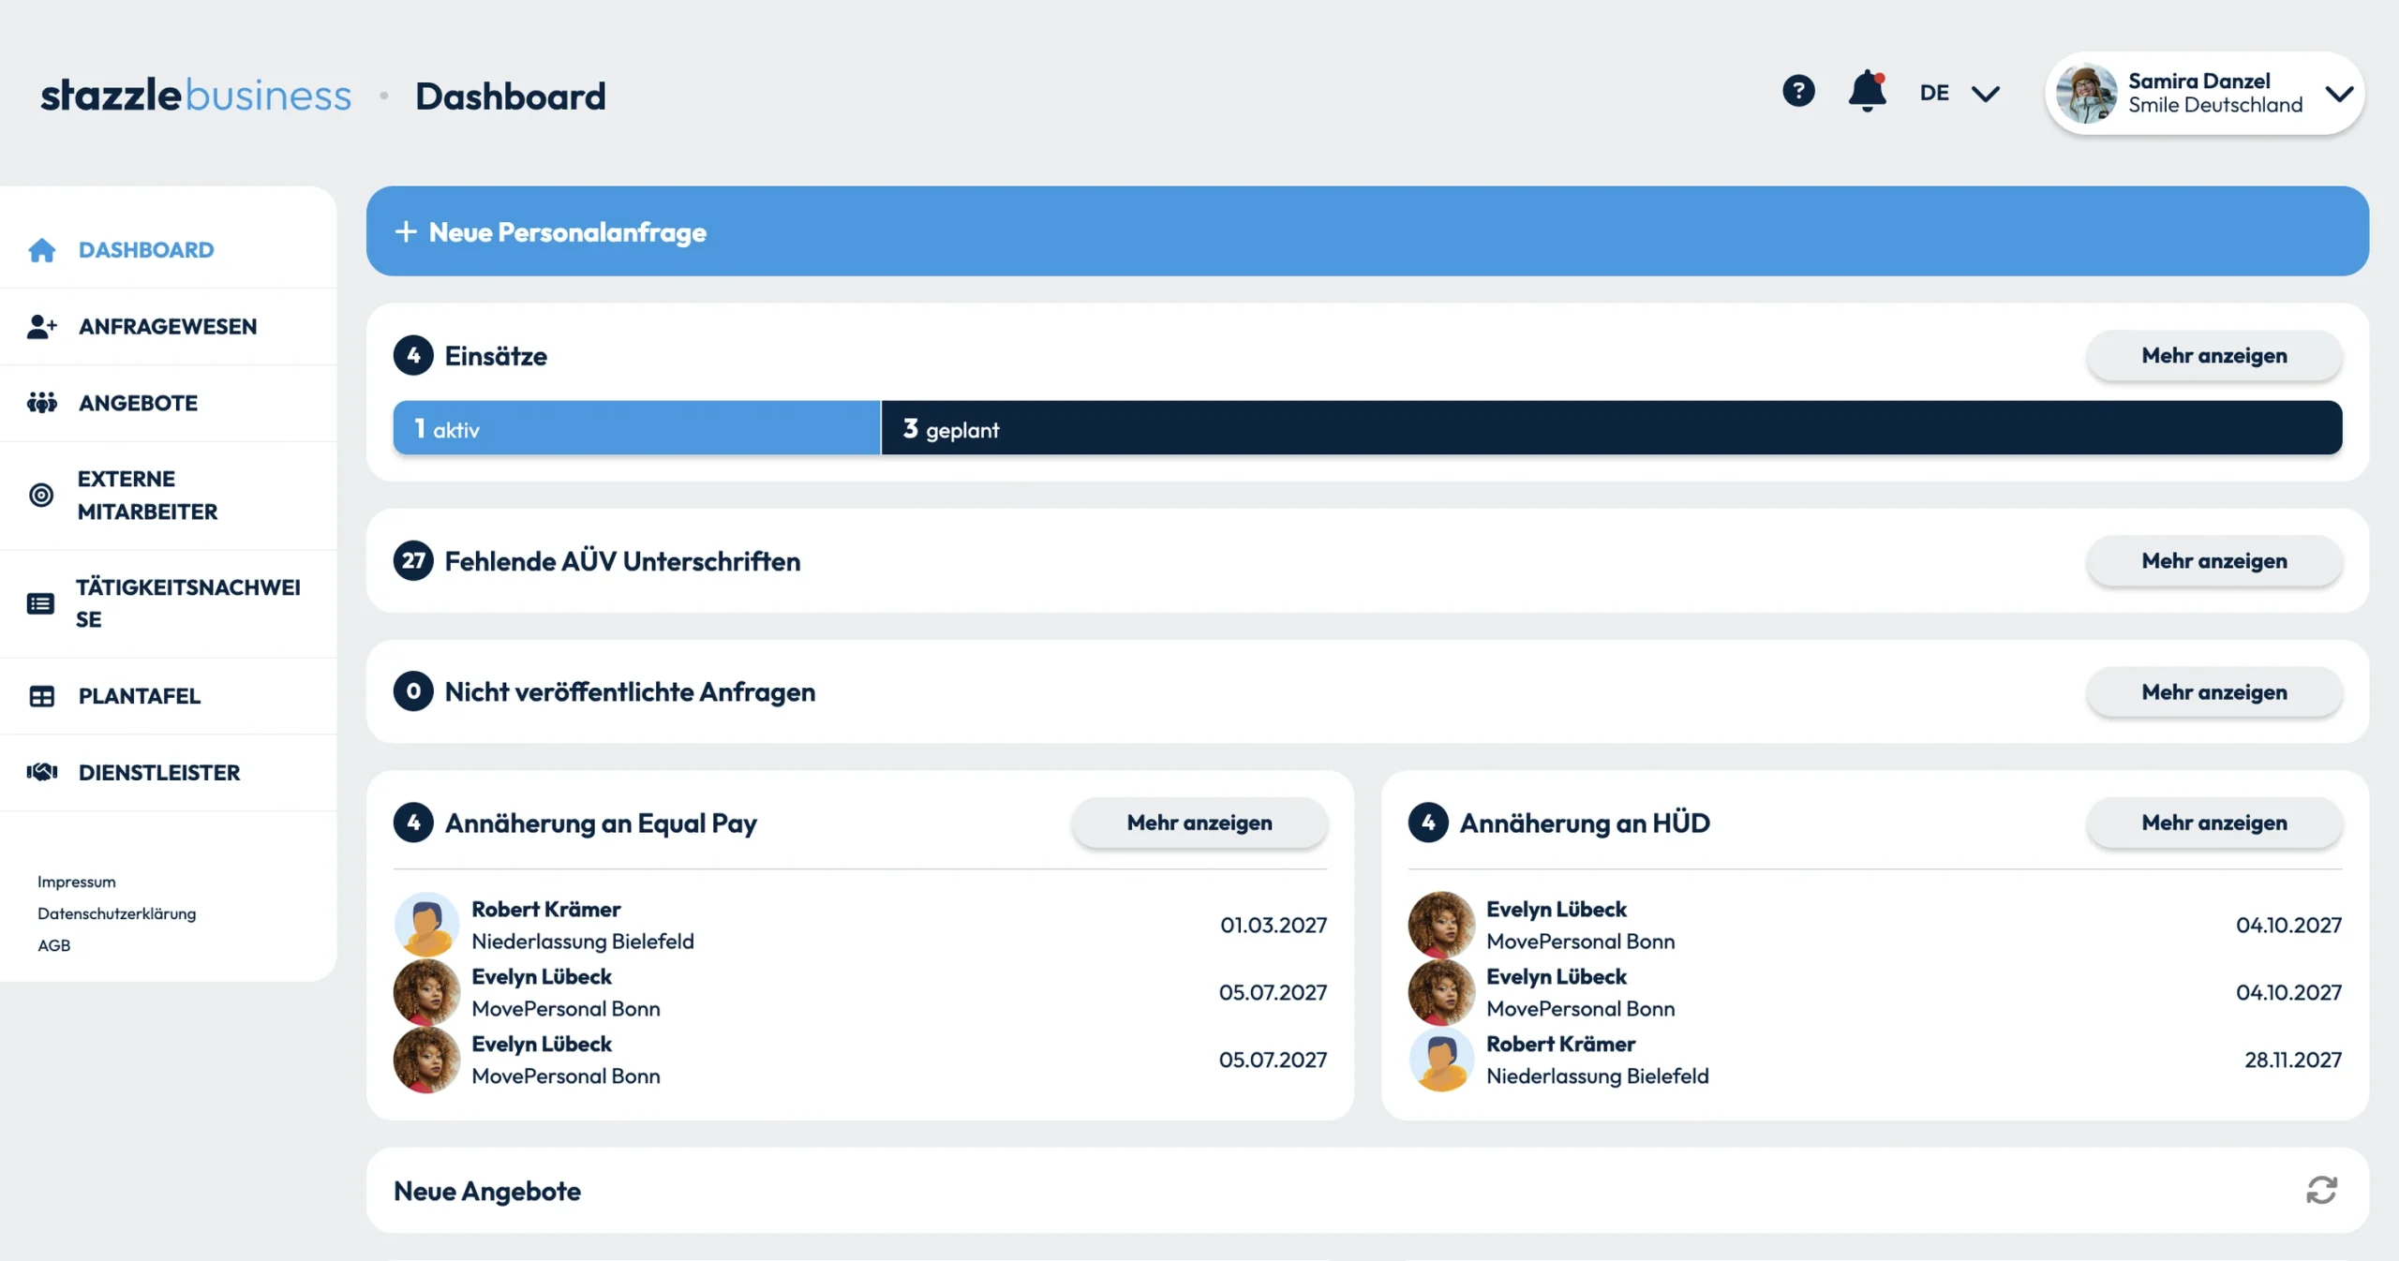The image size is (2399, 1261).
Task: Open the Anfragewesen menu item
Action: click(169, 326)
